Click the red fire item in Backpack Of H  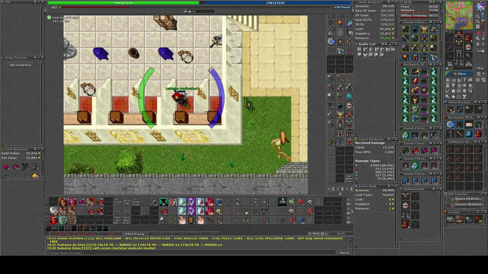pos(415,81)
